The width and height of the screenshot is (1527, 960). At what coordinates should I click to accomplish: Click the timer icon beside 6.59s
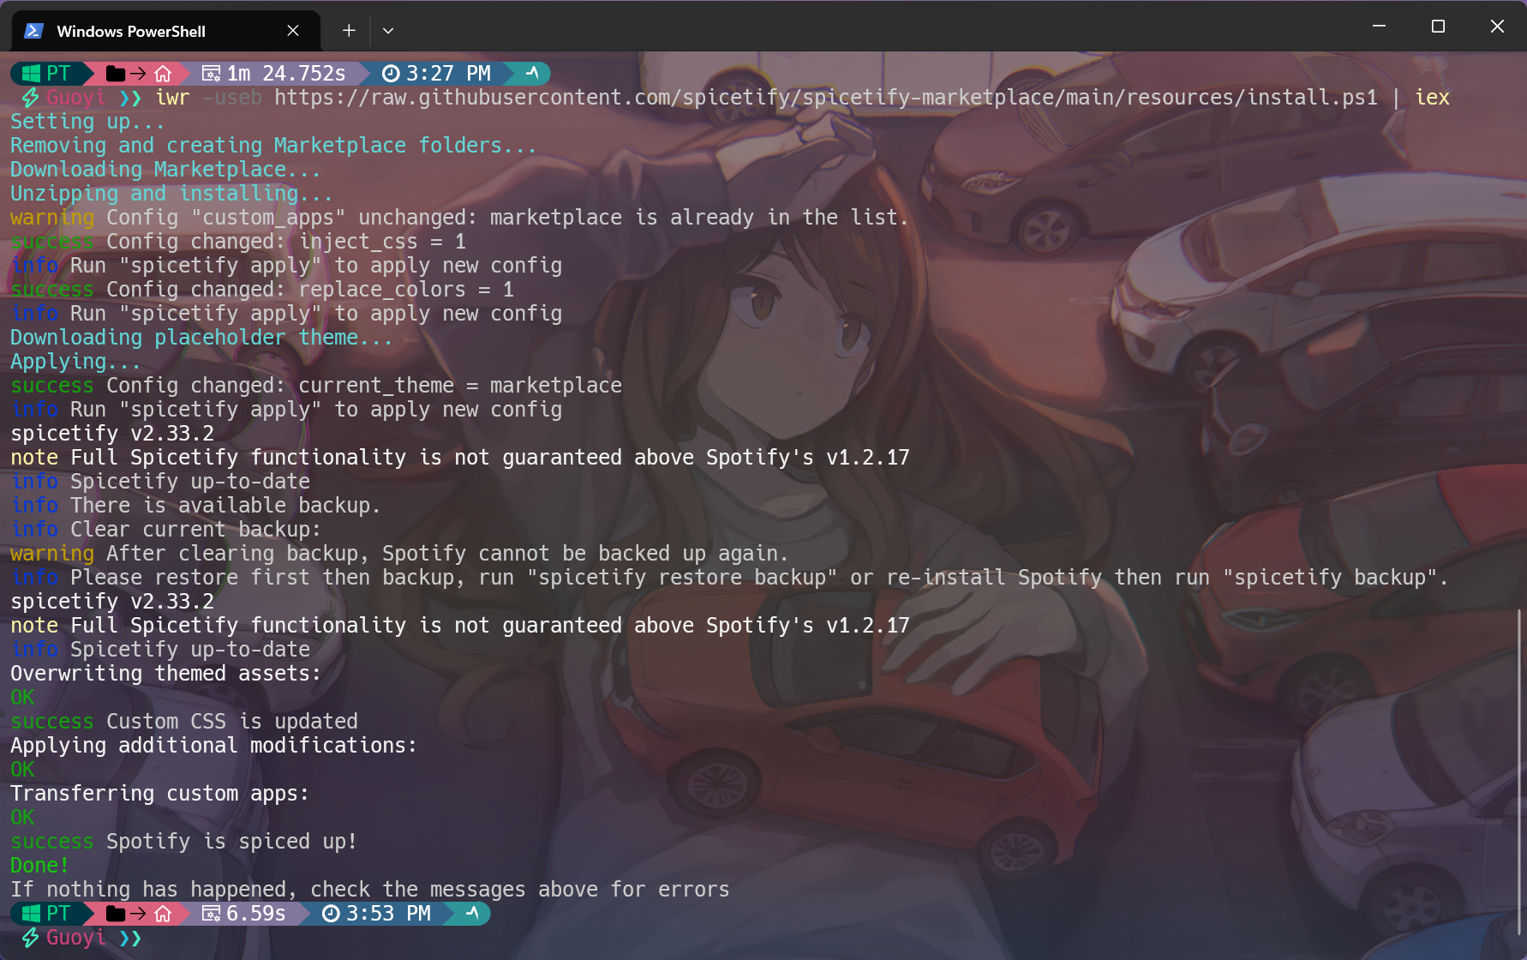[x=211, y=914]
